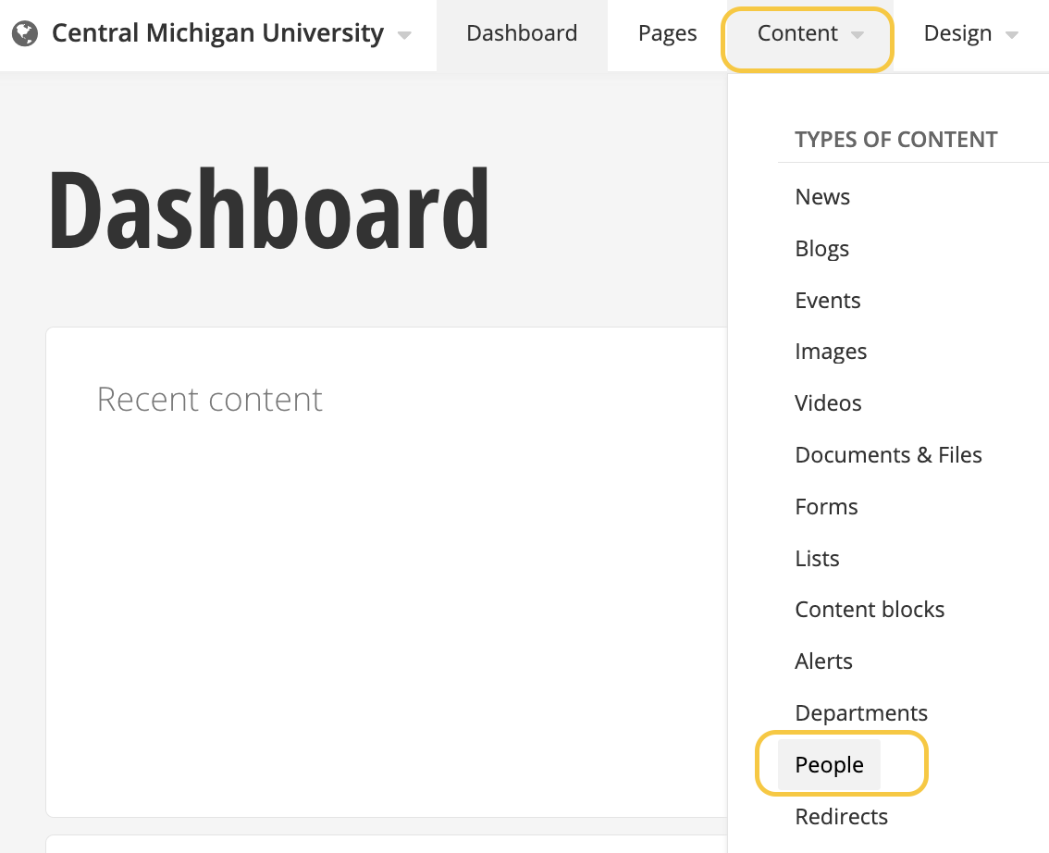1049x853 pixels.
Task: Open the Pages section
Action: click(666, 33)
